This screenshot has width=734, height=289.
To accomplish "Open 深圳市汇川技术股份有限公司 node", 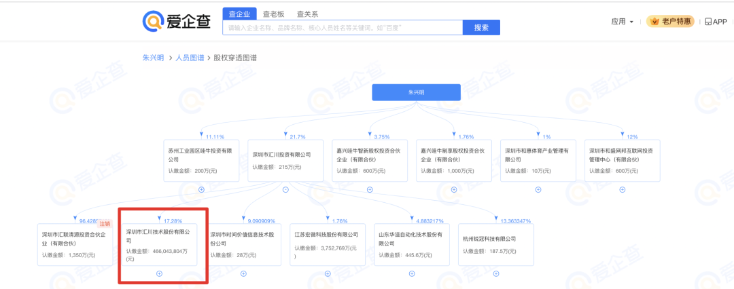I will [159, 245].
